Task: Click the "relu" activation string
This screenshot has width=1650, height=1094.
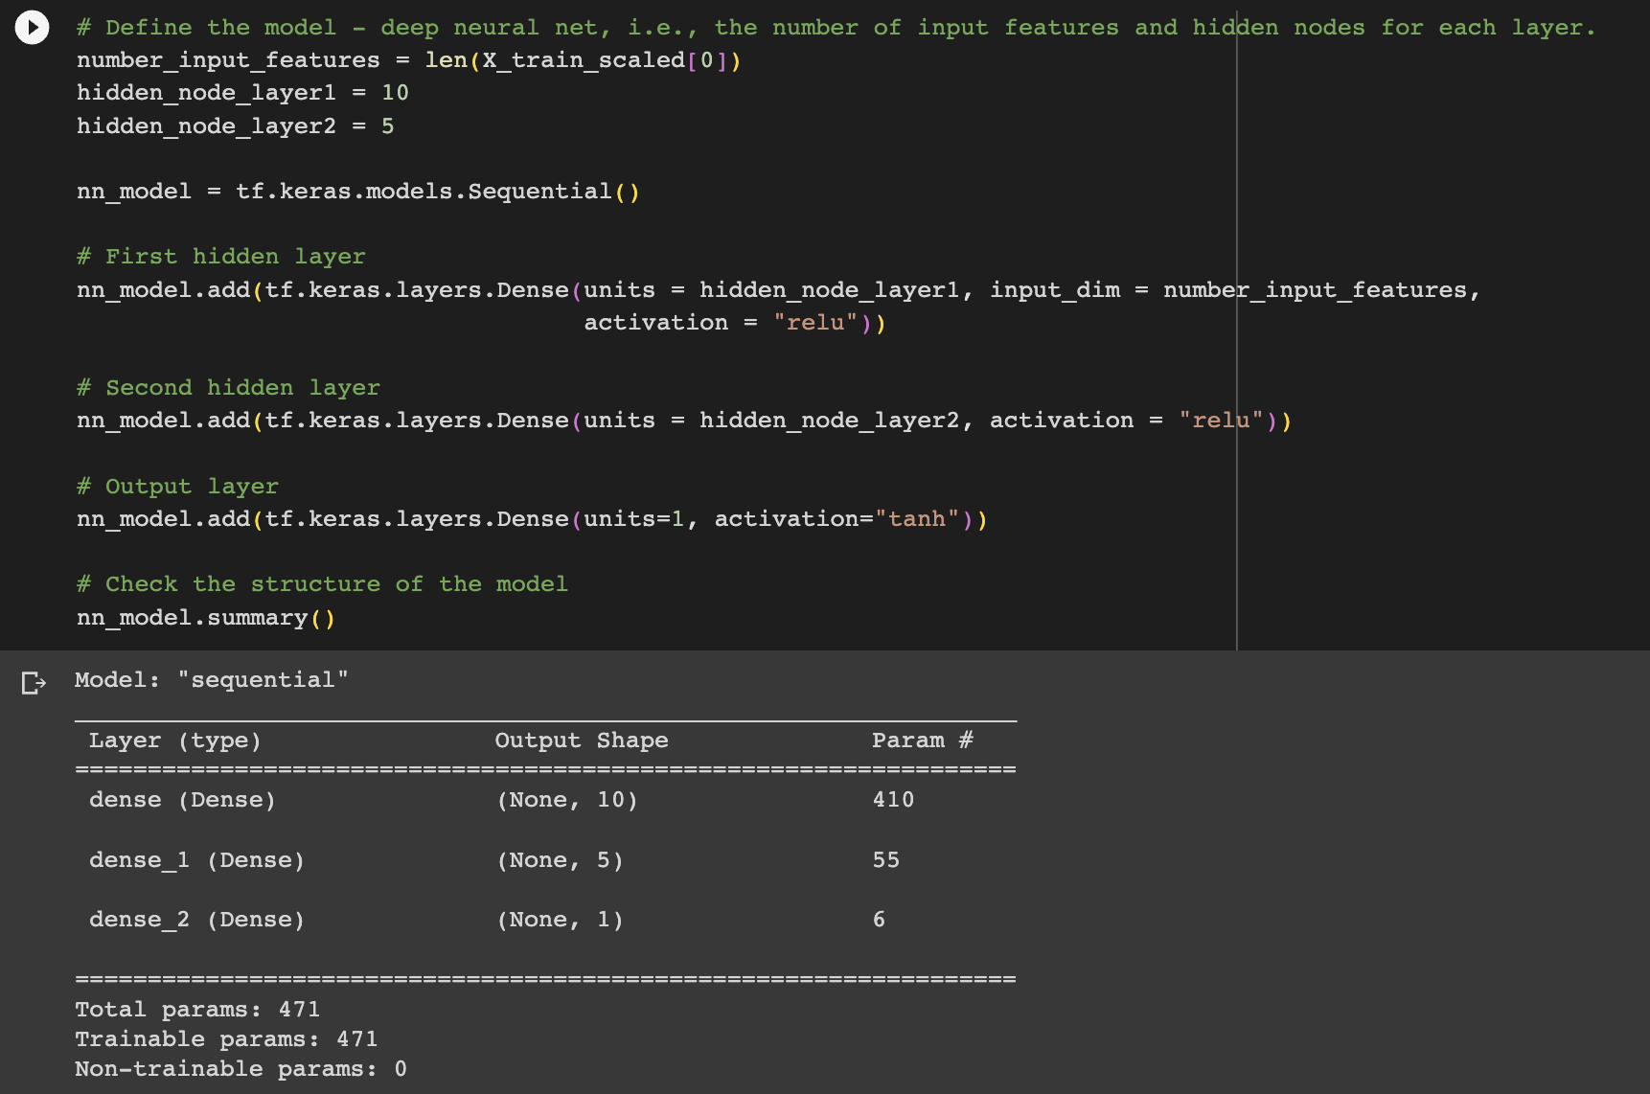Action: tap(815, 322)
